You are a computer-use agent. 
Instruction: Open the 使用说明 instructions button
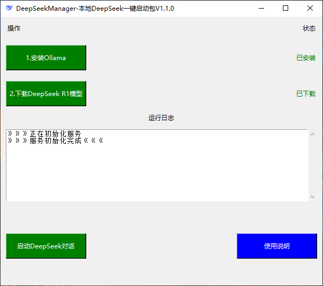point(277,246)
